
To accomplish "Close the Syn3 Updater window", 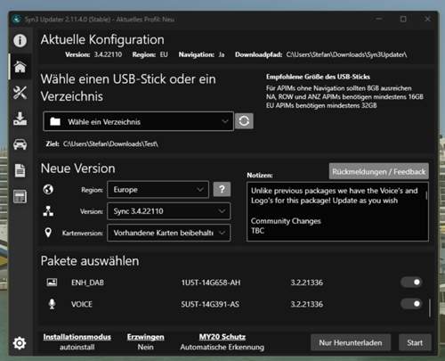I will pos(427,19).
